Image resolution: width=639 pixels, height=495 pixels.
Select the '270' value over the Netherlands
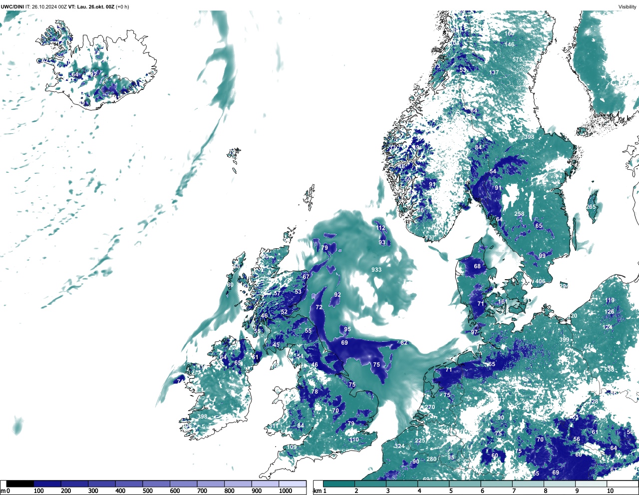click(430, 407)
